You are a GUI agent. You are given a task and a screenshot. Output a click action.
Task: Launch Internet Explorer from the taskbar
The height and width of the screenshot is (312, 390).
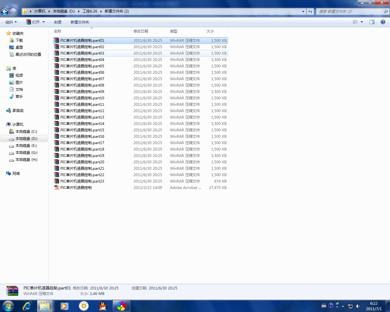tap(27, 306)
